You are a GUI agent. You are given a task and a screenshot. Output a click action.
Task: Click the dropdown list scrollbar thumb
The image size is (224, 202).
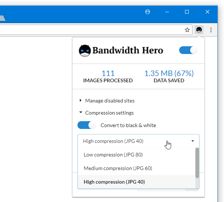tap(197, 163)
